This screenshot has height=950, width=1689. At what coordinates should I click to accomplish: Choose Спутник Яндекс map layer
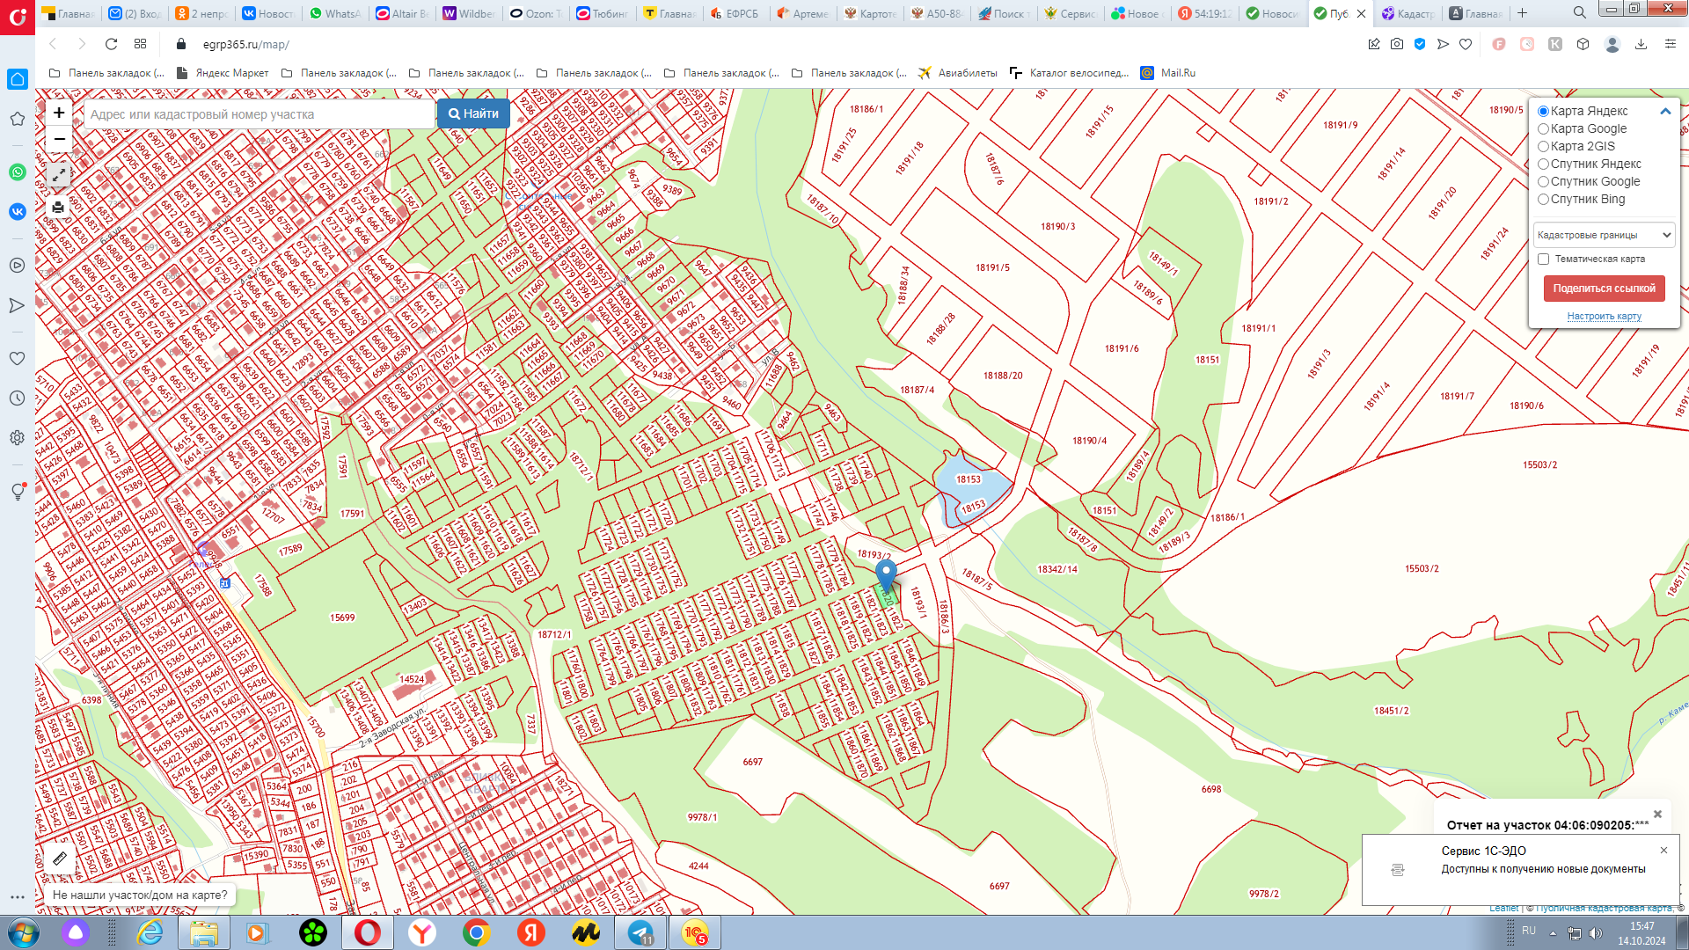click(x=1543, y=164)
